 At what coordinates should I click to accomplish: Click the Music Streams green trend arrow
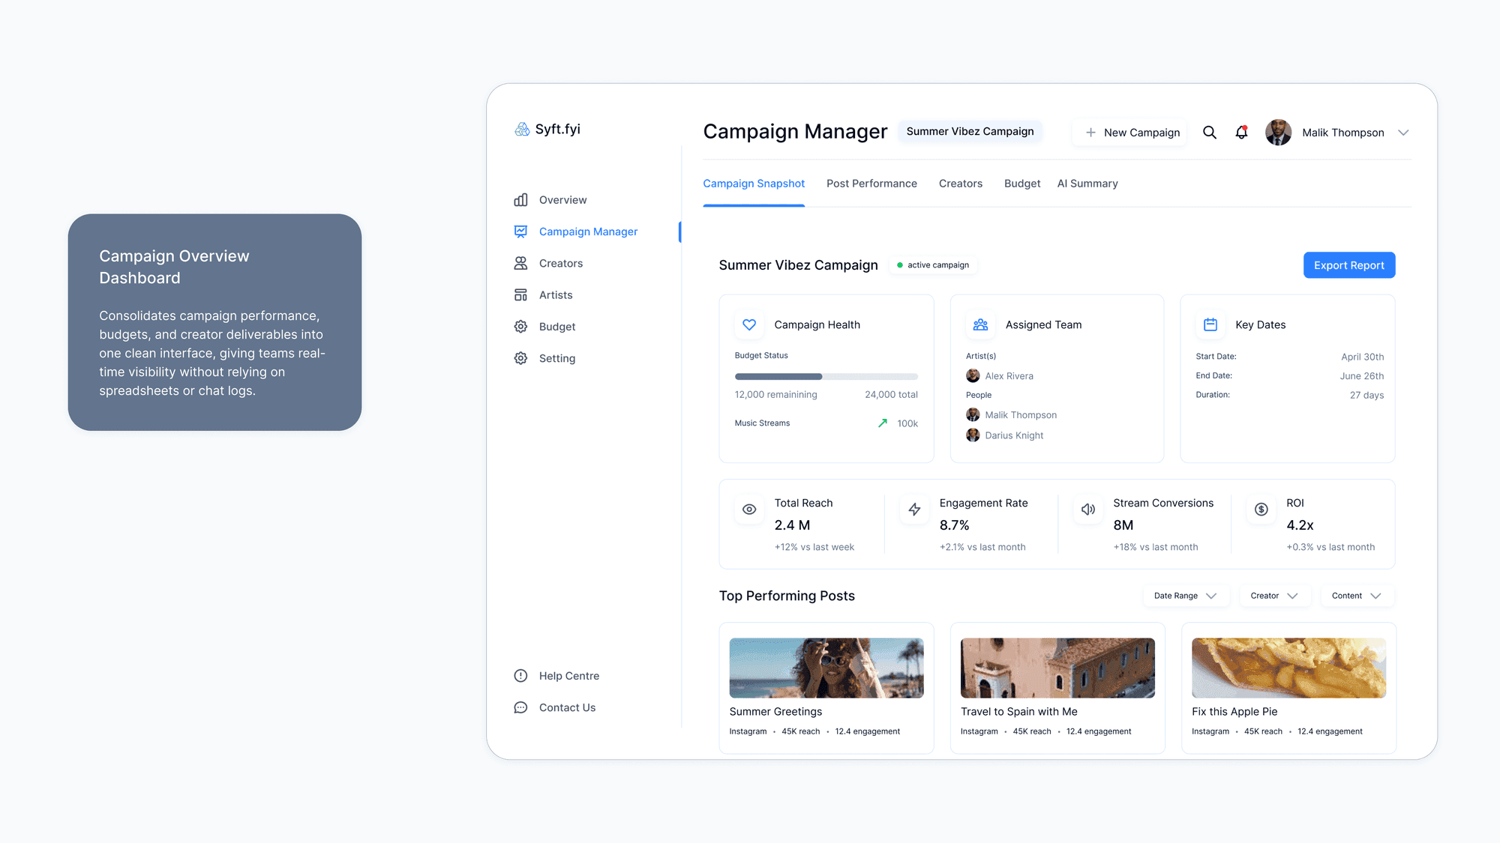pyautogui.click(x=883, y=423)
